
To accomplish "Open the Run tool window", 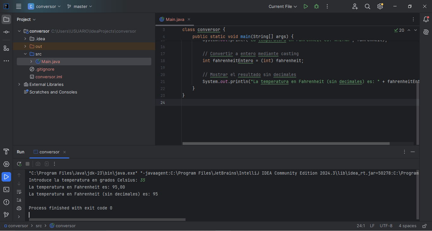I will (6, 177).
